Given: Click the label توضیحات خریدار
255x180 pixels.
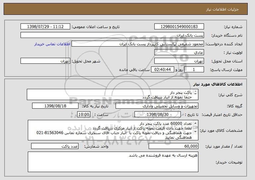Looking at the screenshot, I should pyautogui.click(x=229, y=162).
